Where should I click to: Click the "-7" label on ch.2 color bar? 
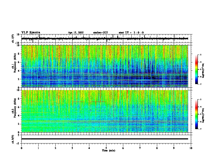200,129
